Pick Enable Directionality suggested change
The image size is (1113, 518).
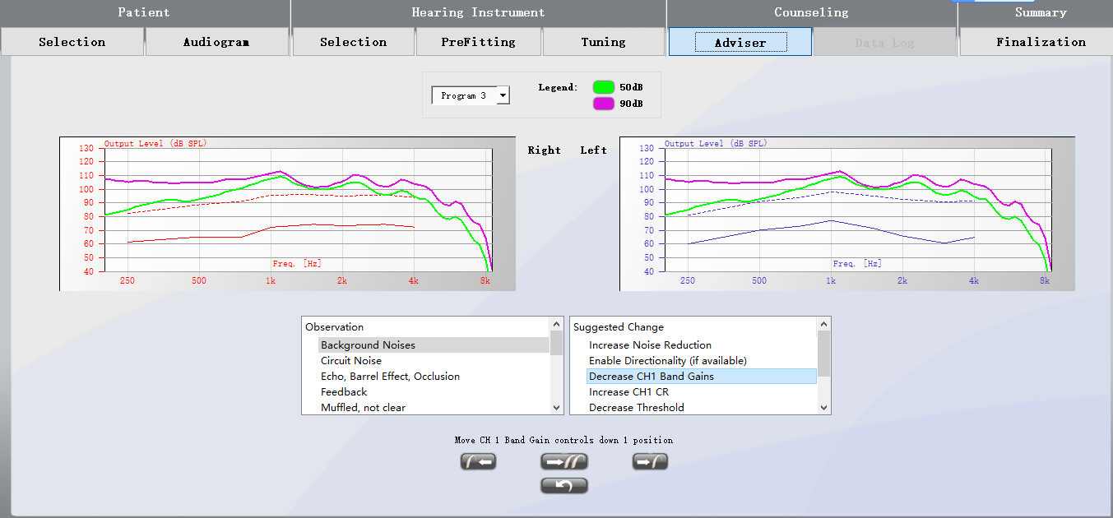pyautogui.click(x=667, y=361)
